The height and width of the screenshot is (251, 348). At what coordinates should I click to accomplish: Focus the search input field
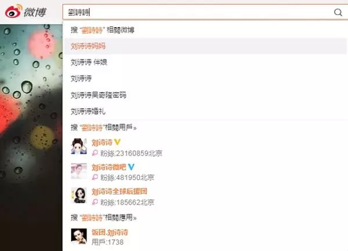[x=198, y=12]
